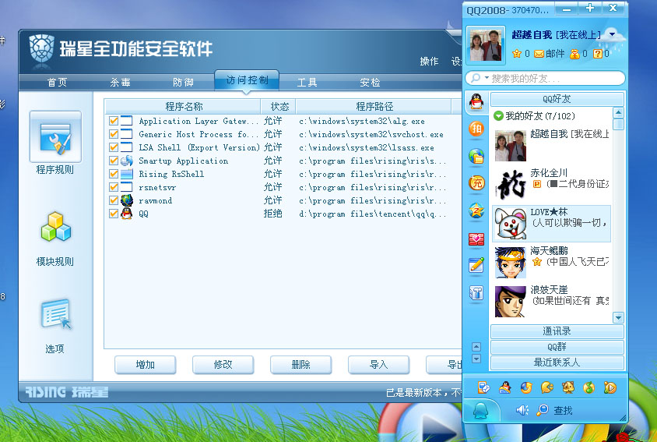Click the 导入 import button

coord(379,365)
